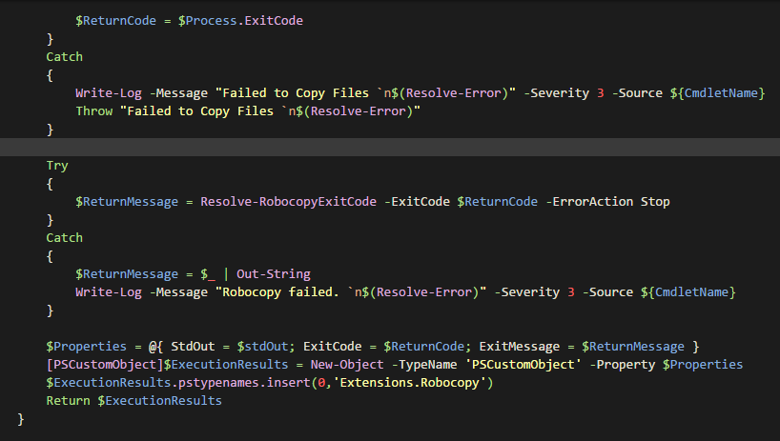780x441 pixels.
Task: Click the Throw keyword
Action: pos(94,111)
